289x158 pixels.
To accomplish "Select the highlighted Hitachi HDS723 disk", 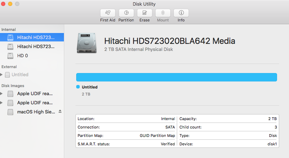I will tap(36, 37).
